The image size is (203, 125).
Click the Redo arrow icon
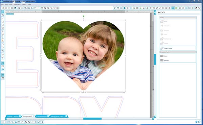click(x=39, y=8)
